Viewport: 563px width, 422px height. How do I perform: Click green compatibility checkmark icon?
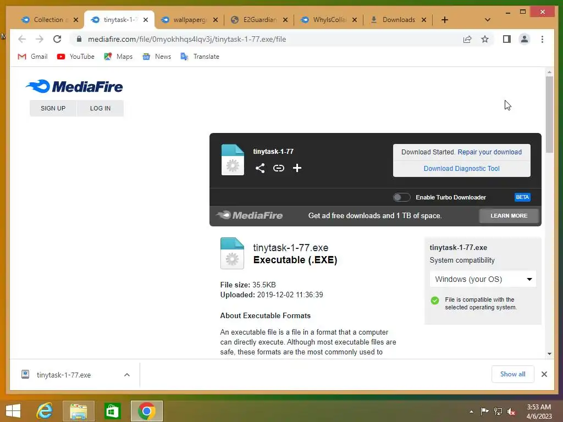(435, 301)
